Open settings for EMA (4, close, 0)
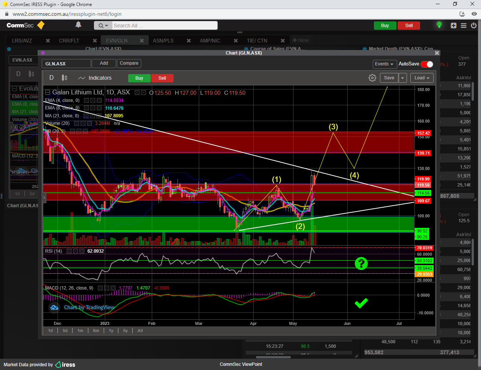 pyautogui.click(x=93, y=100)
